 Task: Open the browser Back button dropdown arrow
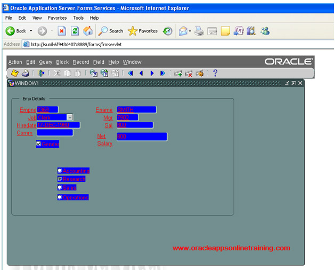31,31
